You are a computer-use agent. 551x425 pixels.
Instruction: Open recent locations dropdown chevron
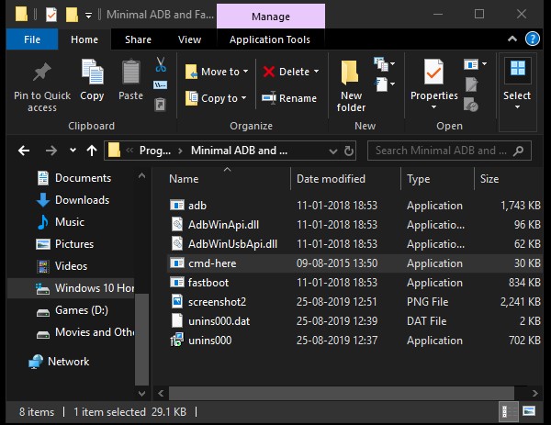[x=73, y=151]
